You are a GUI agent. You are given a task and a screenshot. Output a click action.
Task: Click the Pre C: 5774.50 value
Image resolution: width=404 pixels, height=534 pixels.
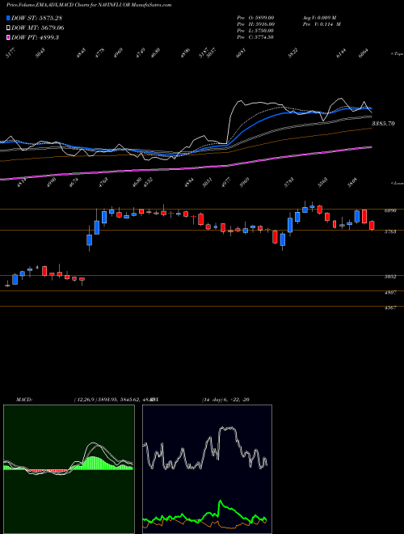coord(255,37)
